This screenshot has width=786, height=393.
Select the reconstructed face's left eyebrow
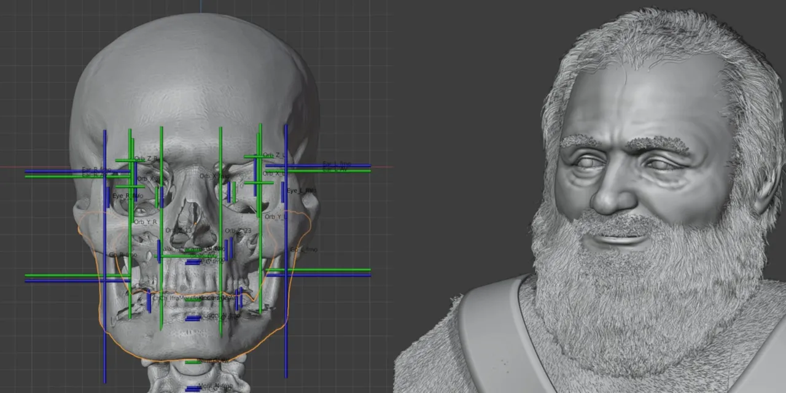[658, 144]
